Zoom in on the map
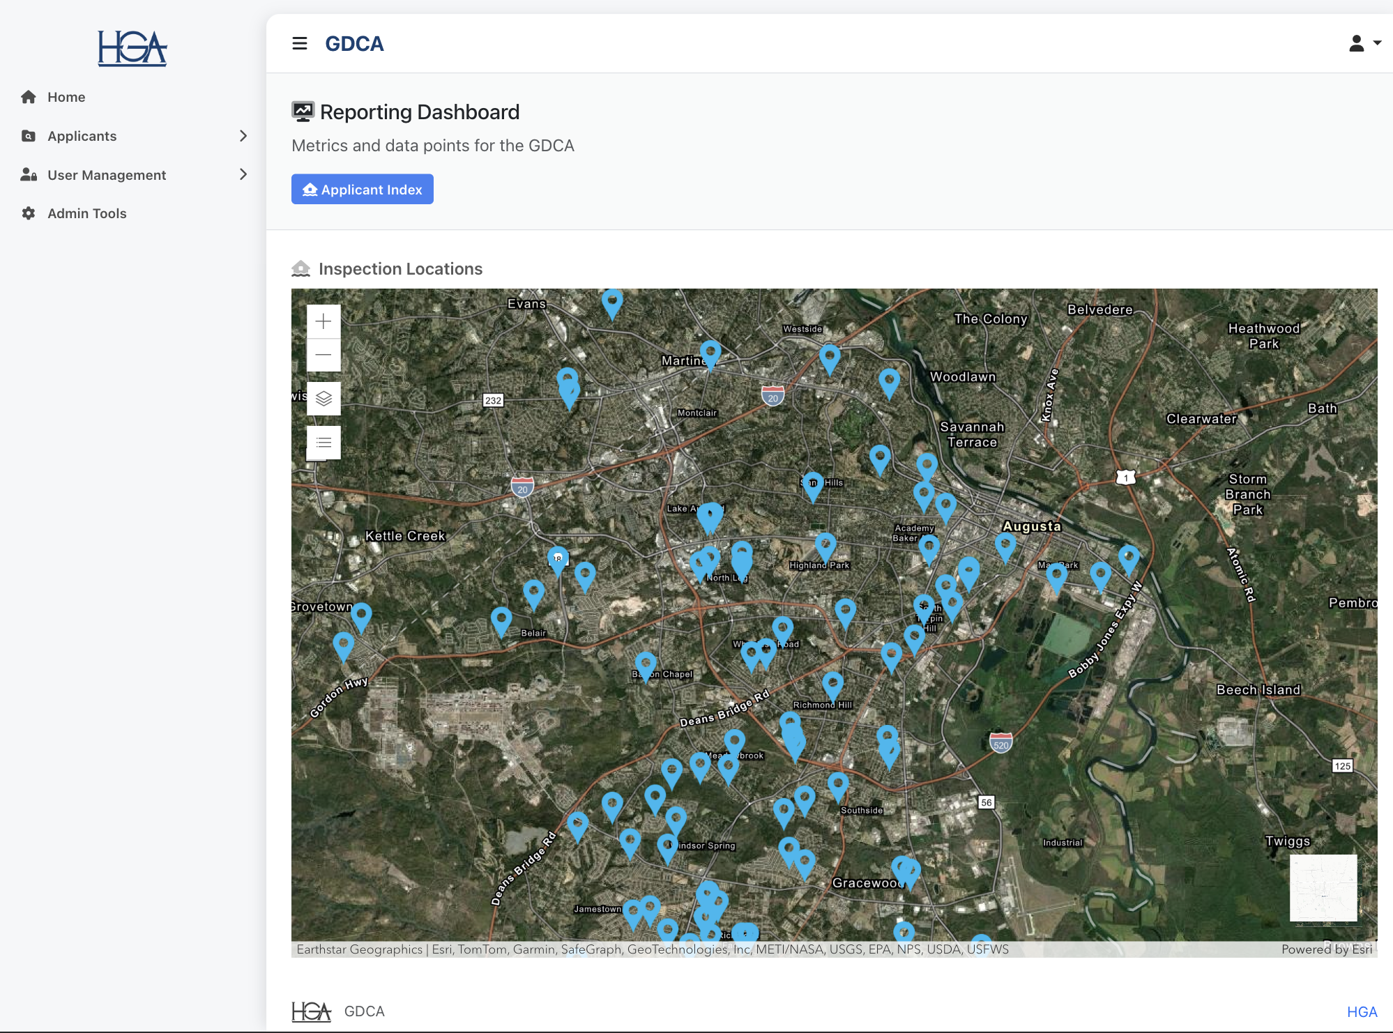 [x=323, y=321]
